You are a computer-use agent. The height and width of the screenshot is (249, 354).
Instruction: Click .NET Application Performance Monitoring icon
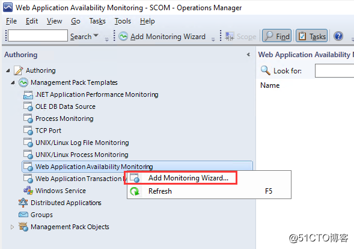[x=28, y=94]
